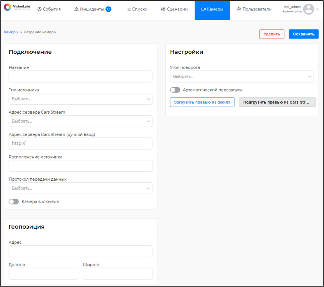Open the События menu item

point(49,9)
